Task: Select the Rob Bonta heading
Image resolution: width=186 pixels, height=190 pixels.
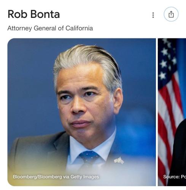Action: pyautogui.click(x=33, y=14)
